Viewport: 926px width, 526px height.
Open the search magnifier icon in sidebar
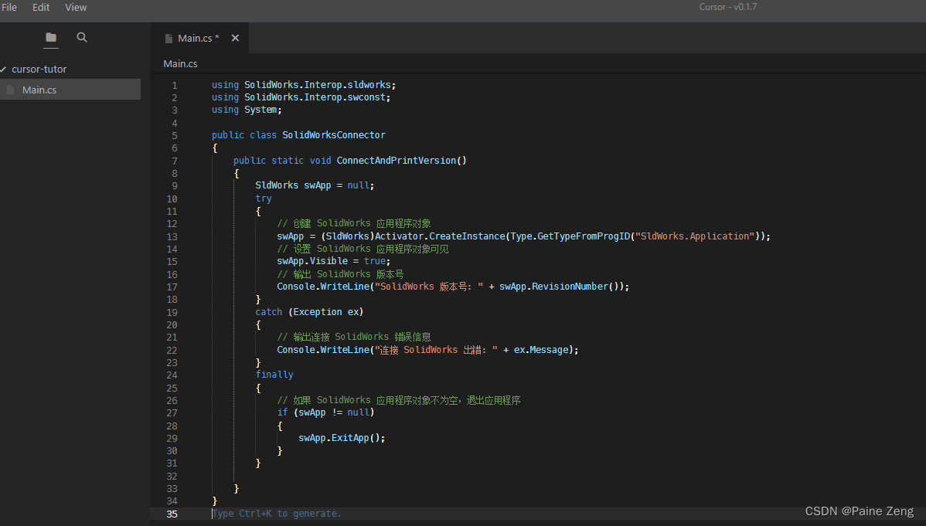point(82,37)
